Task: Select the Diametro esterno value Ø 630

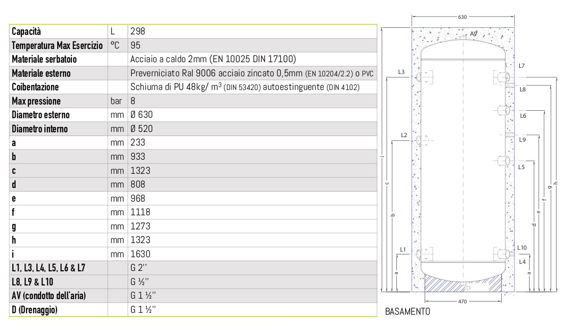Action: pyautogui.click(x=141, y=115)
